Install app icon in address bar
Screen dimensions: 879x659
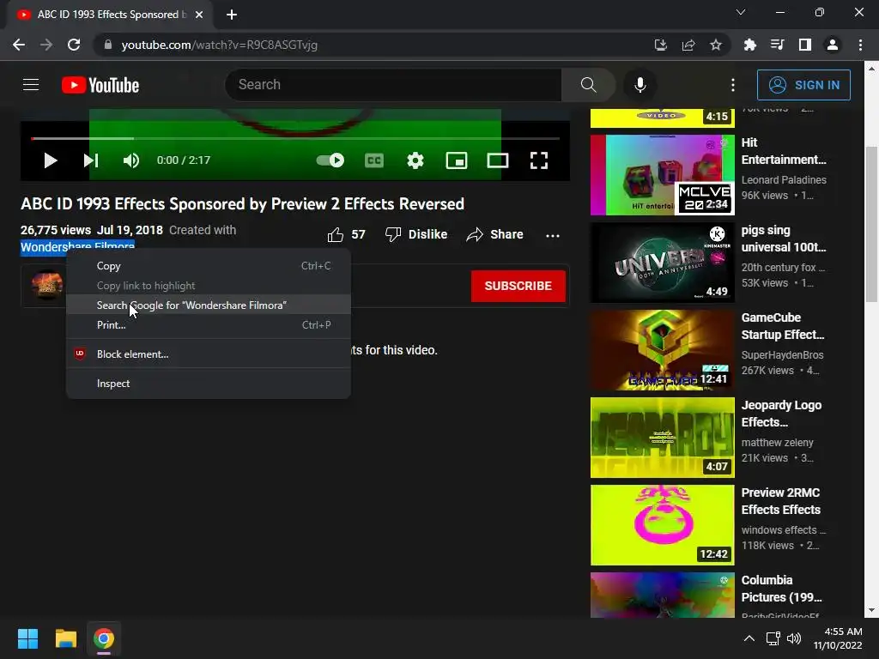tap(660, 45)
